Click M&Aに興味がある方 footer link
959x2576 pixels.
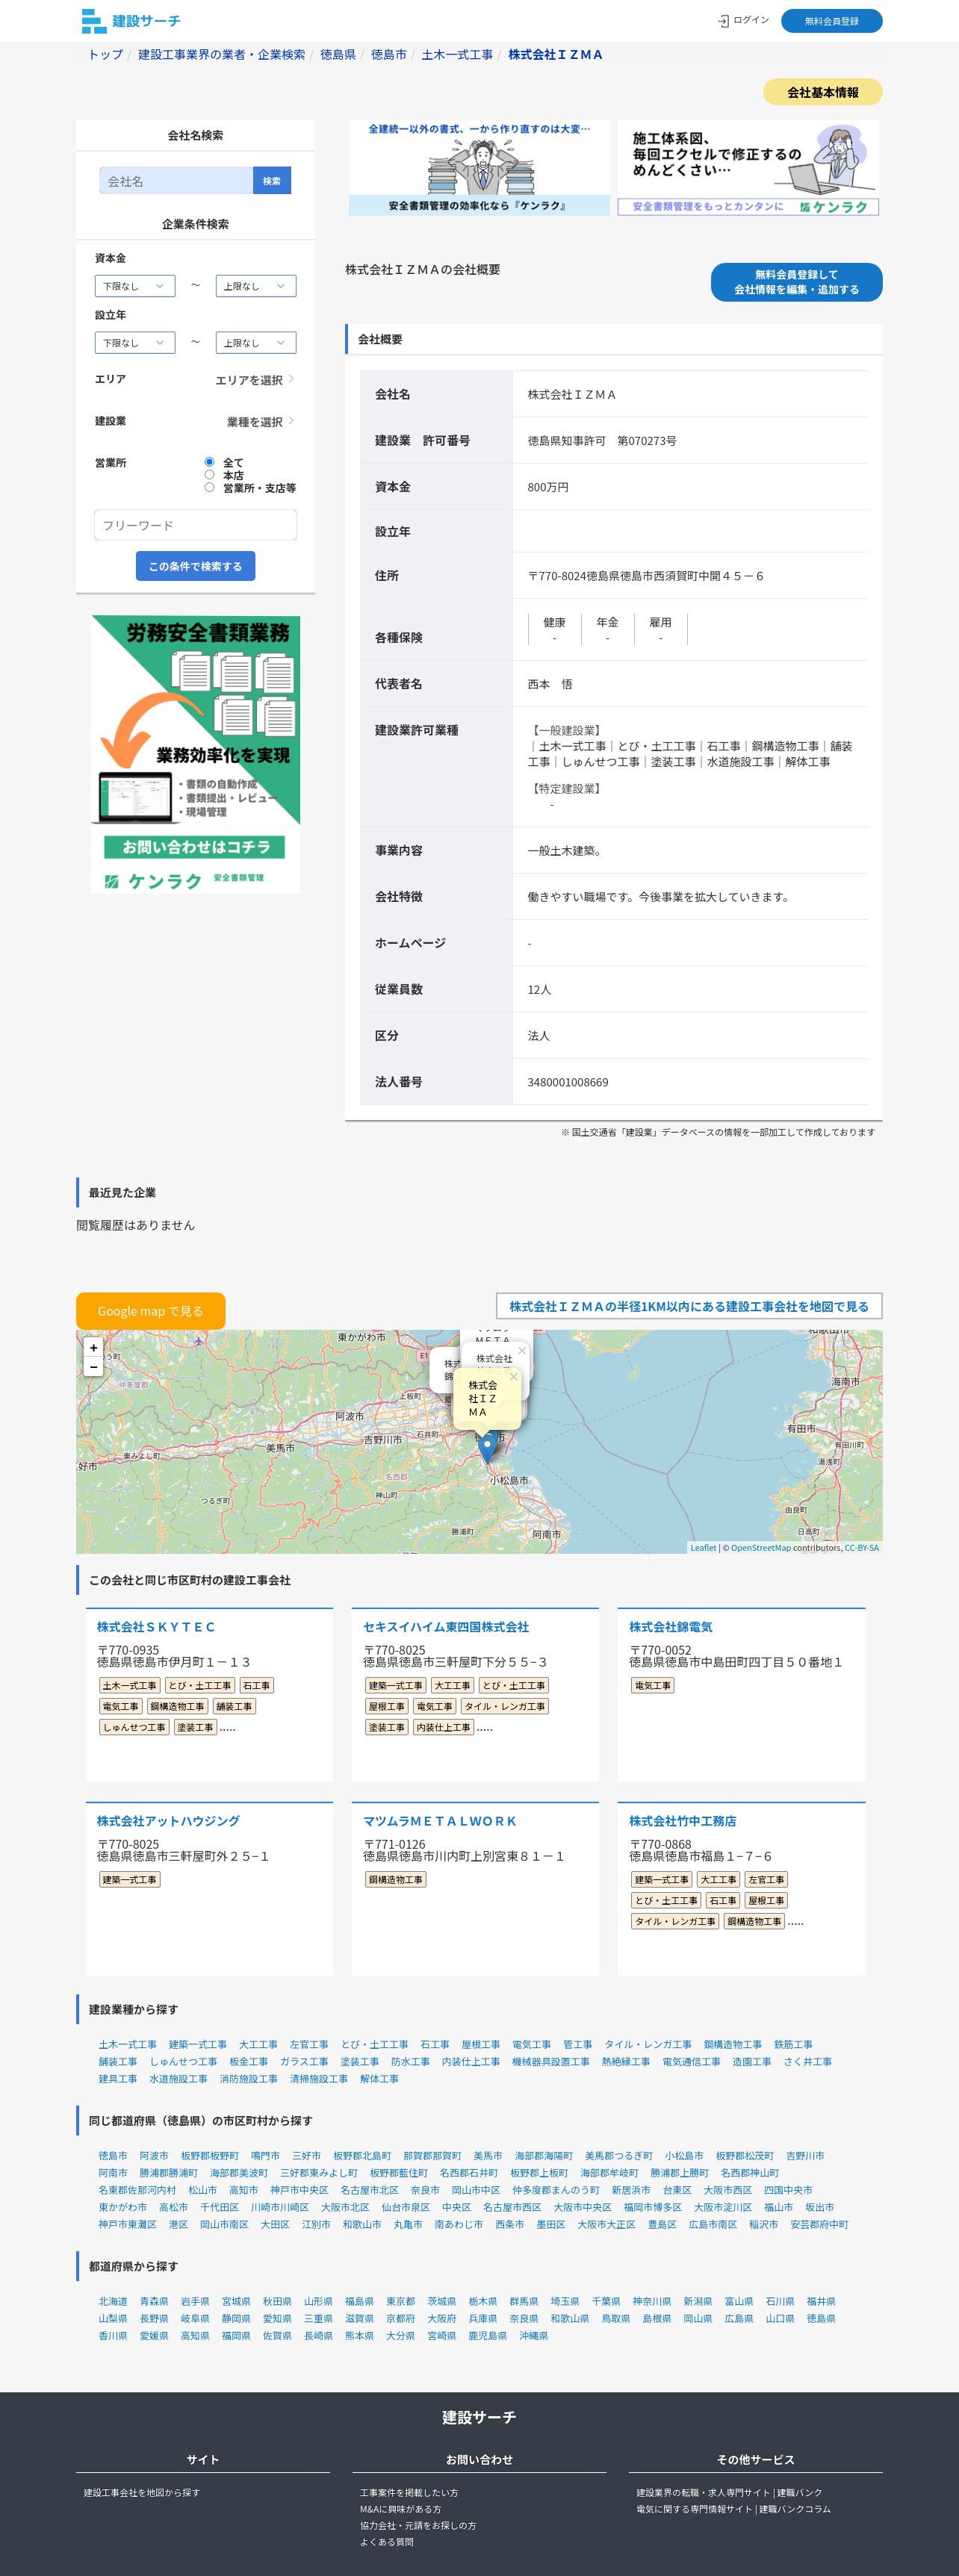coord(400,2509)
